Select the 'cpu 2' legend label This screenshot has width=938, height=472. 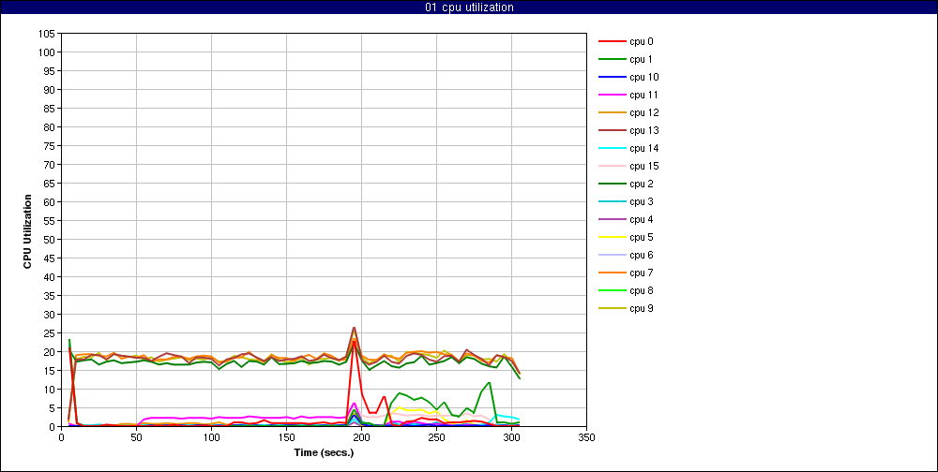pos(642,184)
